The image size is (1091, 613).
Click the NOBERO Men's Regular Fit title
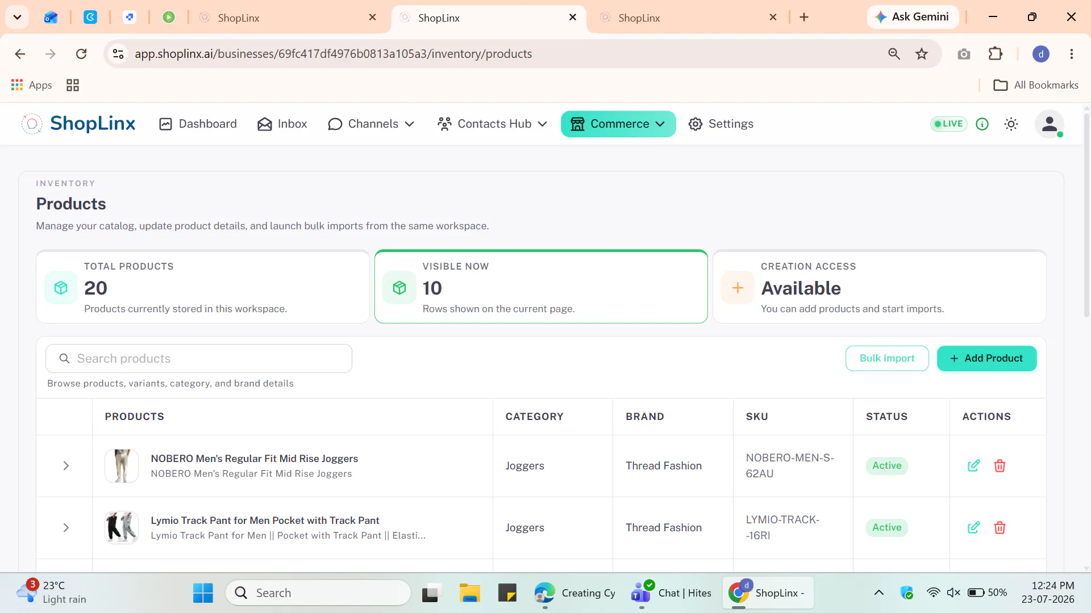point(254,458)
